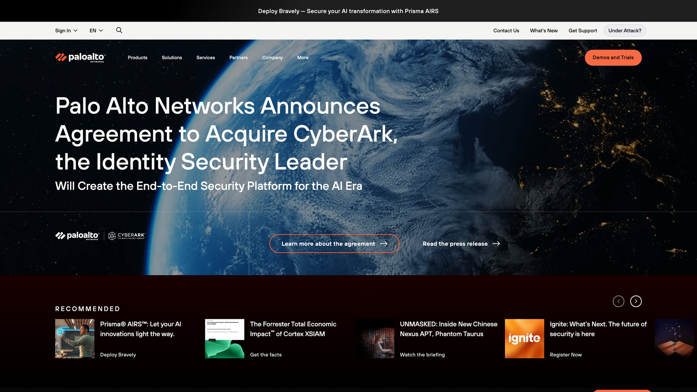The height and width of the screenshot is (392, 697).
Task: Click the Palo Alto Networks logo
Action: (x=80, y=57)
